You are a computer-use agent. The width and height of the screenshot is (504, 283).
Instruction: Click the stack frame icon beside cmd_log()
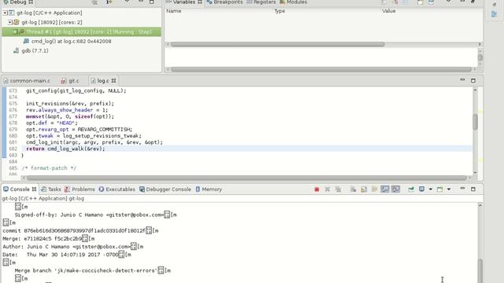coord(26,41)
